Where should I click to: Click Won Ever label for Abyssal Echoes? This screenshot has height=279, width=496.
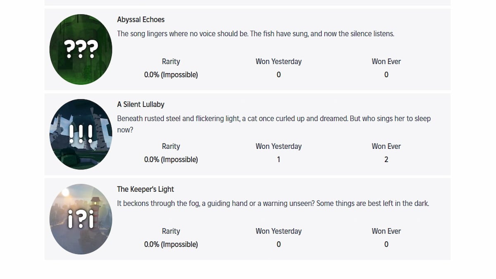pyautogui.click(x=386, y=62)
